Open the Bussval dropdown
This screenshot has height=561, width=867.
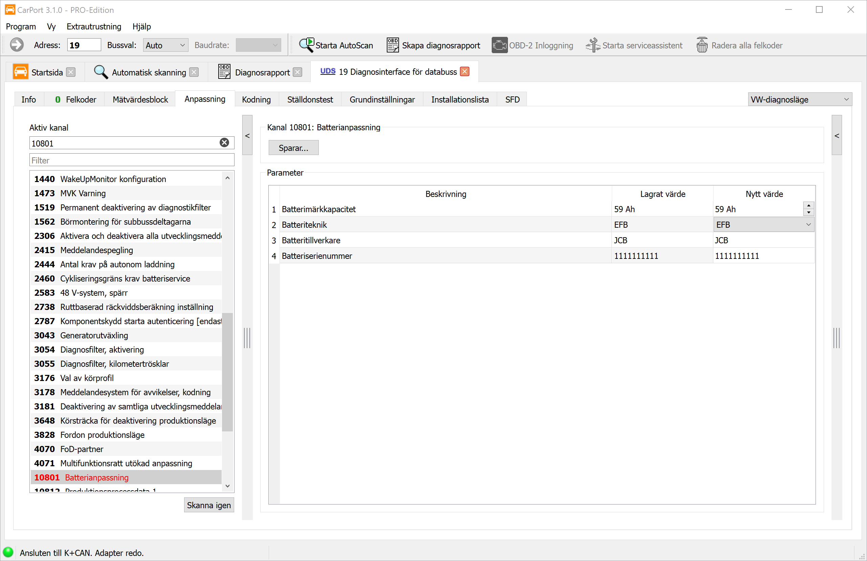click(165, 45)
